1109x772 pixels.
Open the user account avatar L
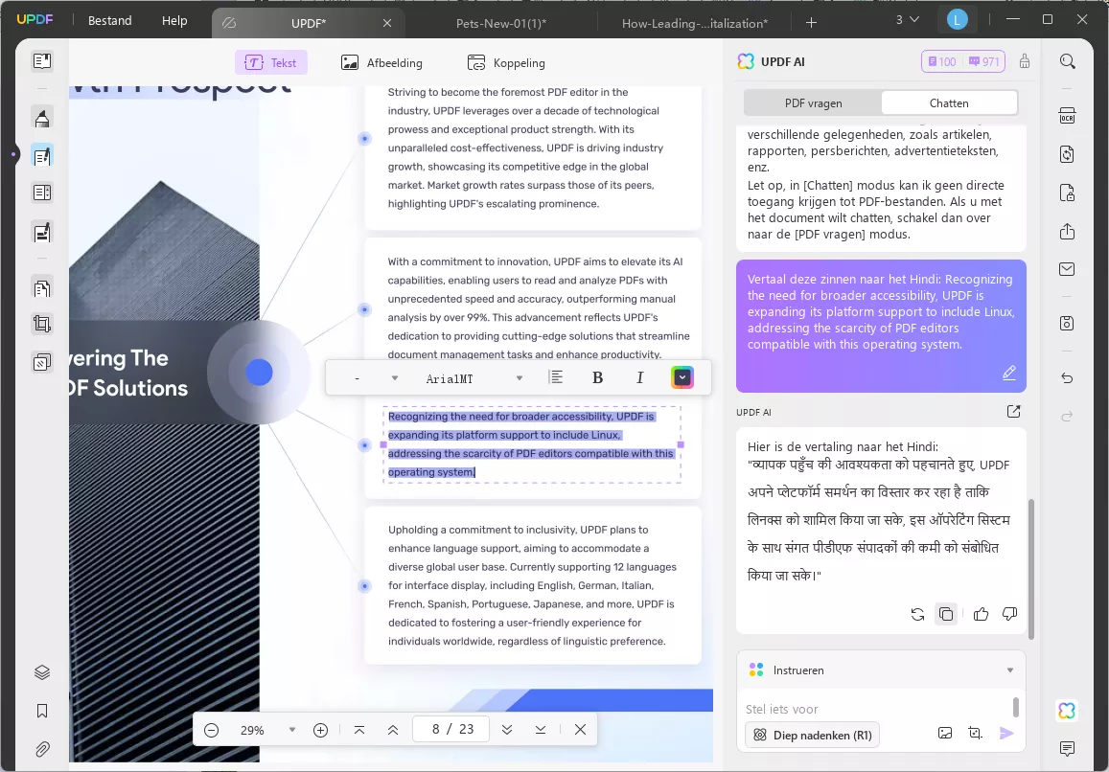click(x=957, y=20)
